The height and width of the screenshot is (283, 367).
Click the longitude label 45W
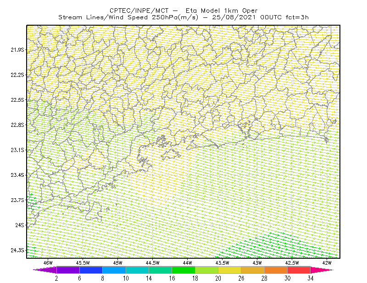[118, 263]
